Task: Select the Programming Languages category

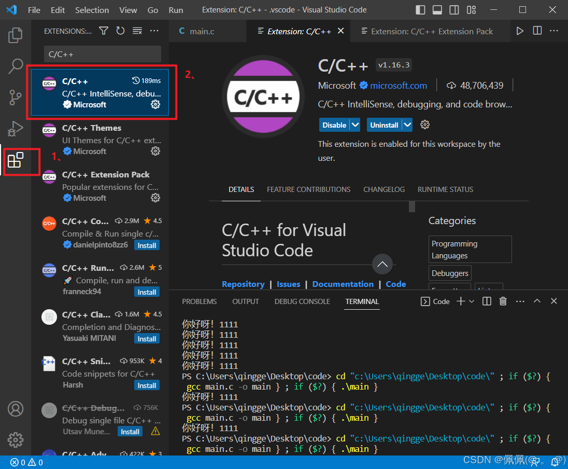Action: point(470,250)
